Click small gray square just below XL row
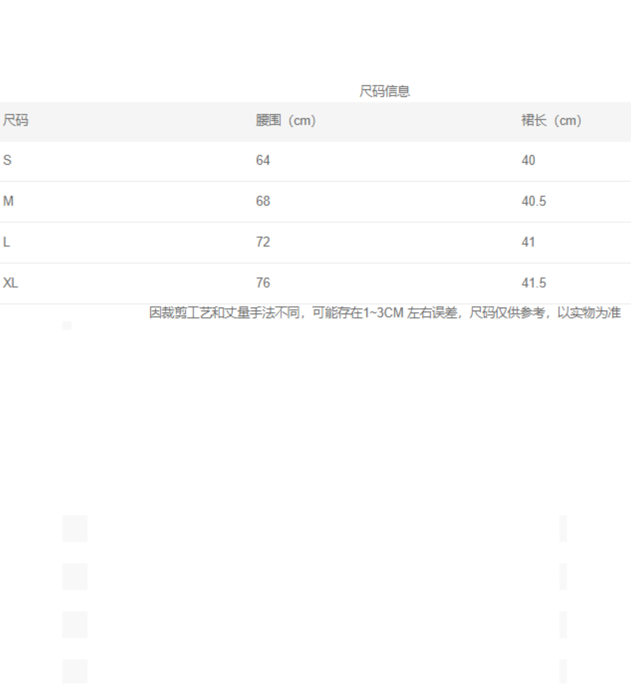The image size is (631, 692). (x=67, y=325)
